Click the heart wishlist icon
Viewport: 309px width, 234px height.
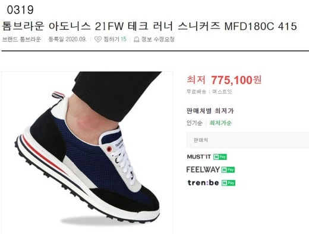[98, 39]
